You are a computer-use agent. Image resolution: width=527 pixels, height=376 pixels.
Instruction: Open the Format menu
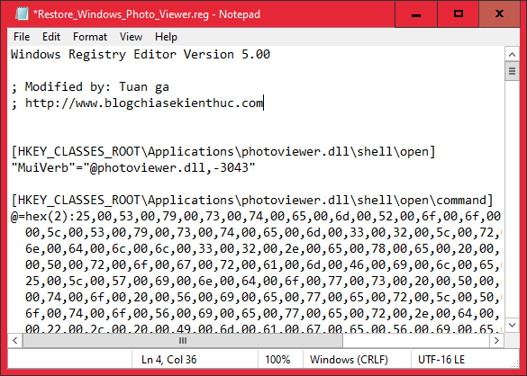[90, 37]
